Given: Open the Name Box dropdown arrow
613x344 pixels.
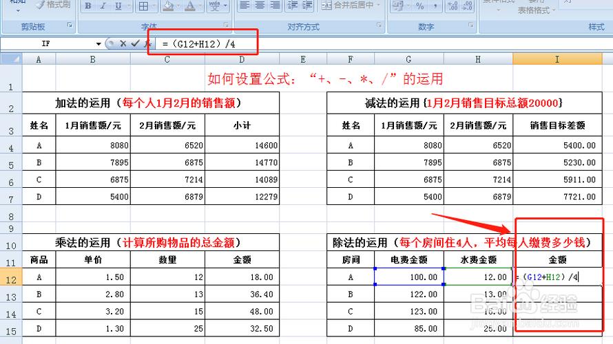Looking at the screenshot, I should 98,44.
